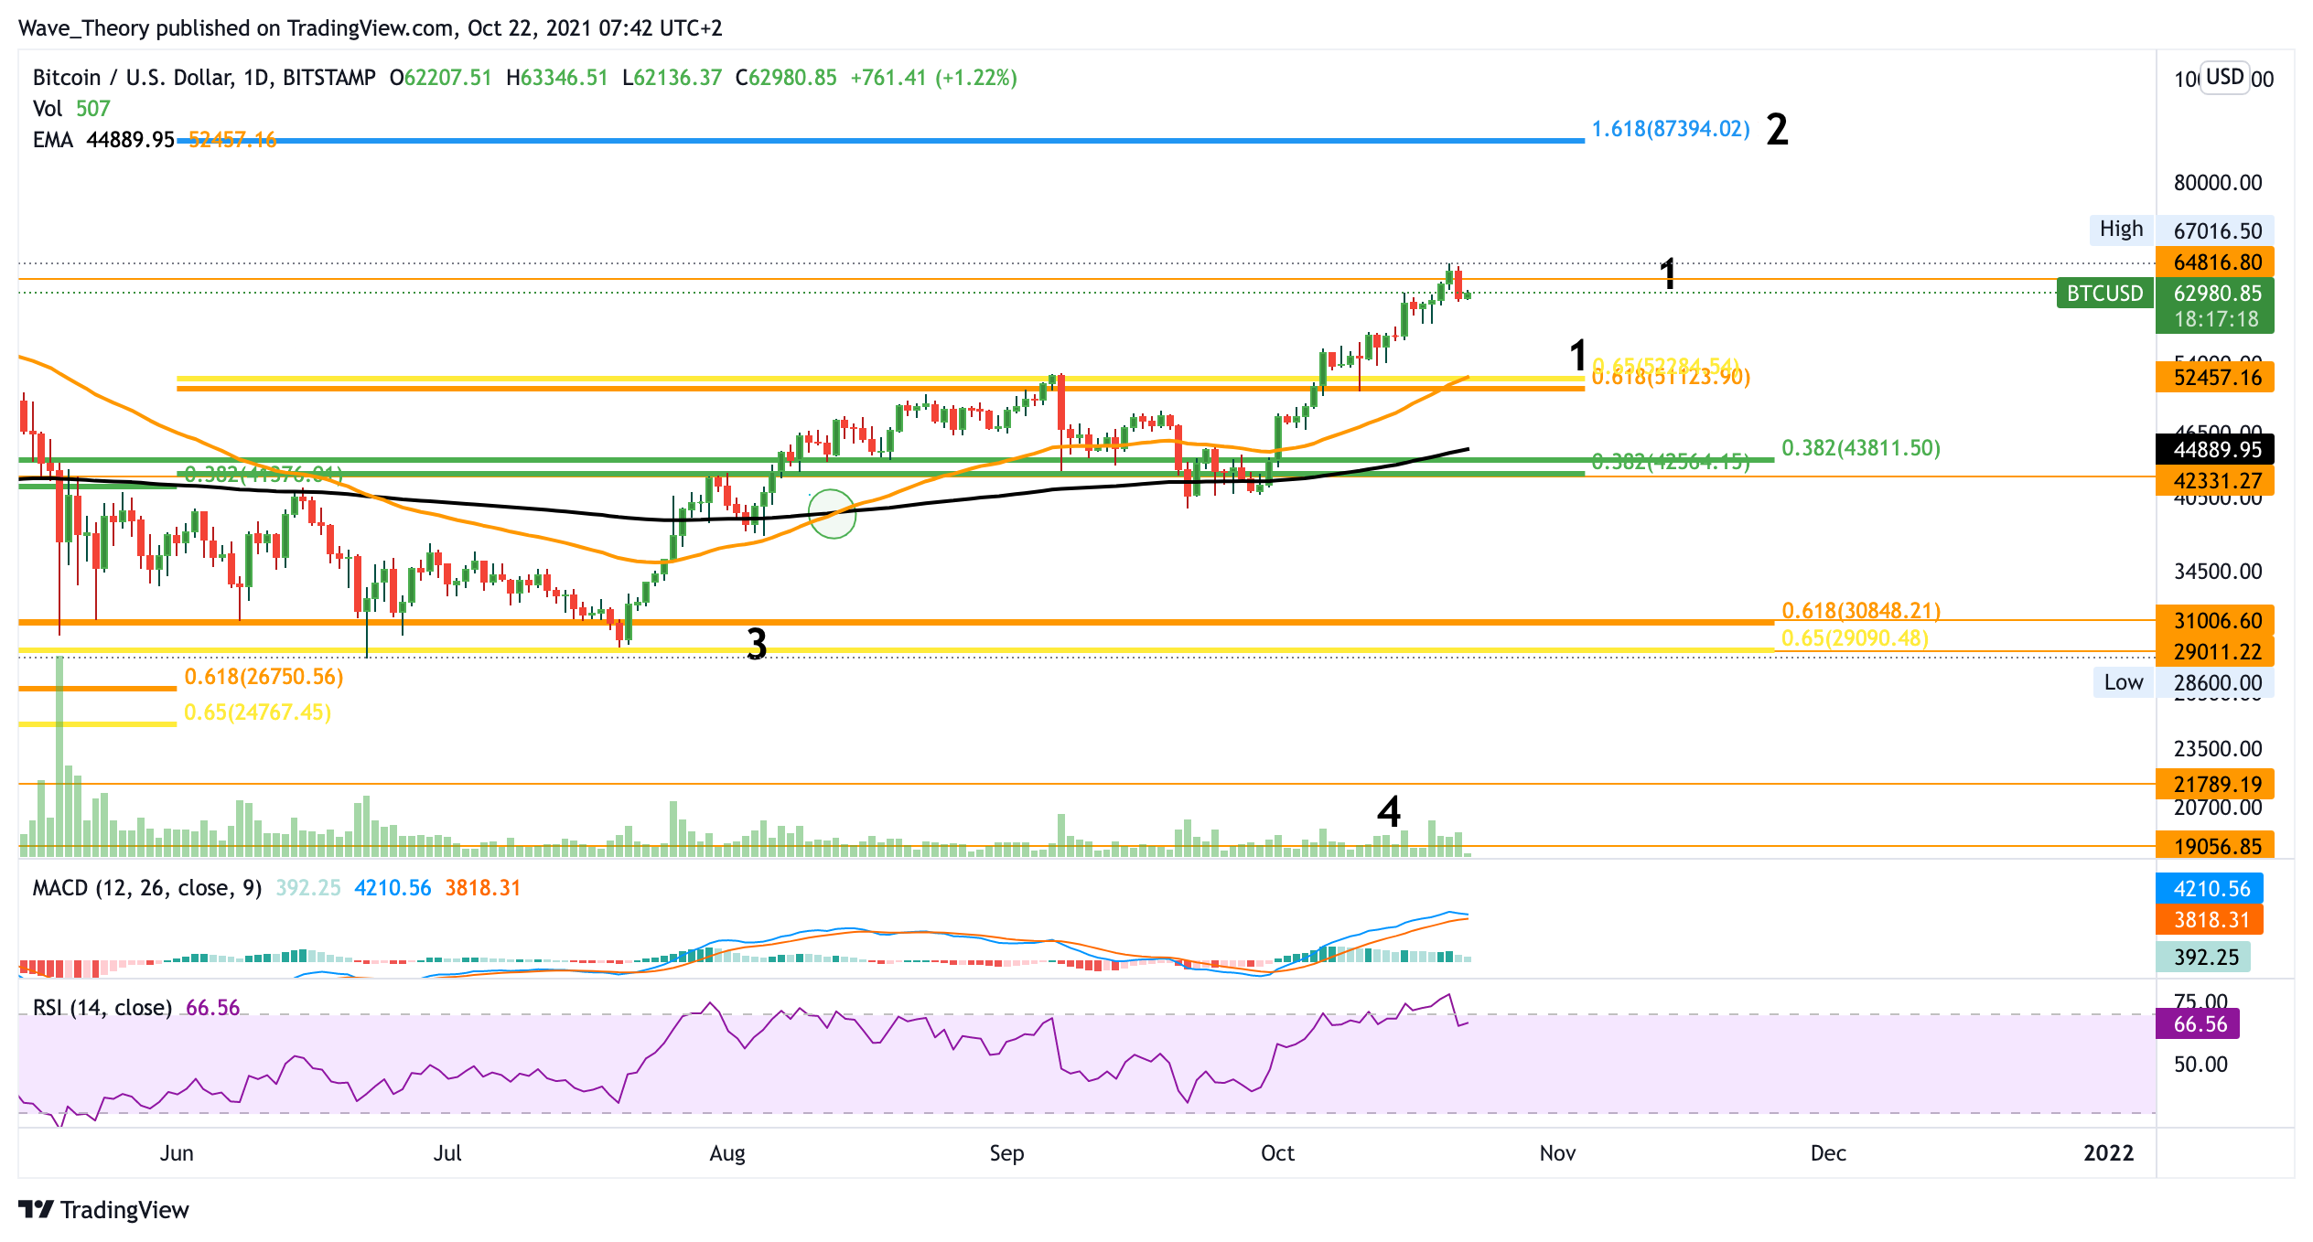Click the EMA indicator legend label
The width and height of the screenshot is (2313, 1242).
[x=52, y=140]
